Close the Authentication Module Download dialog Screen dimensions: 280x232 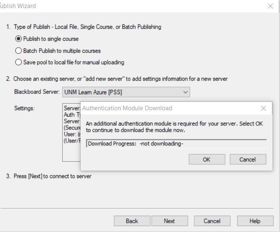[263, 108]
